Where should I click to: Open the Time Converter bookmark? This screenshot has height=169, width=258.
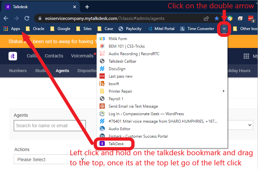click(x=197, y=29)
